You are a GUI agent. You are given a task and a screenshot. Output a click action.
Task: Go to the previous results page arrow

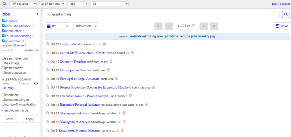click(169, 26)
